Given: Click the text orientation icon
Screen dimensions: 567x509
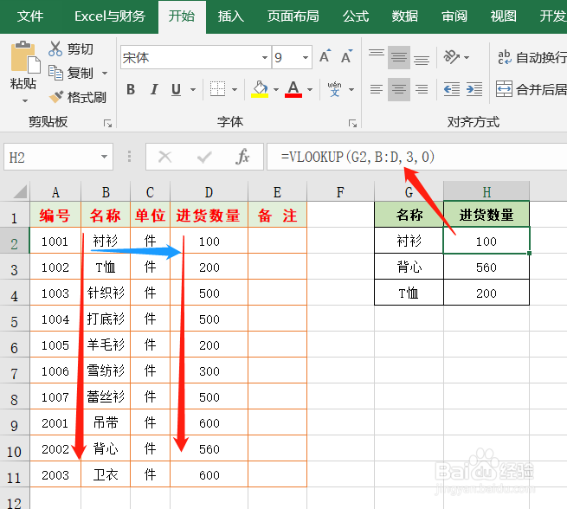Looking at the screenshot, I should tap(452, 57).
